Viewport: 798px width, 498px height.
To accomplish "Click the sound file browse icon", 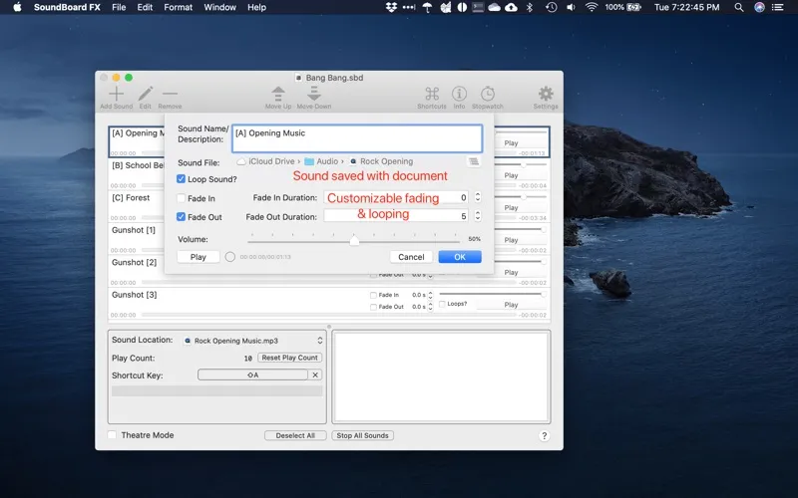I will pos(474,161).
